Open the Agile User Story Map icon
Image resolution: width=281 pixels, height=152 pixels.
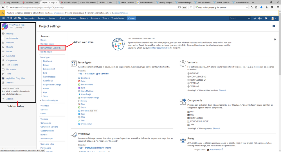click(x=3, y=78)
